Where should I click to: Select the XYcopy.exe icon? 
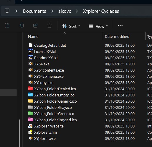tap(31, 82)
